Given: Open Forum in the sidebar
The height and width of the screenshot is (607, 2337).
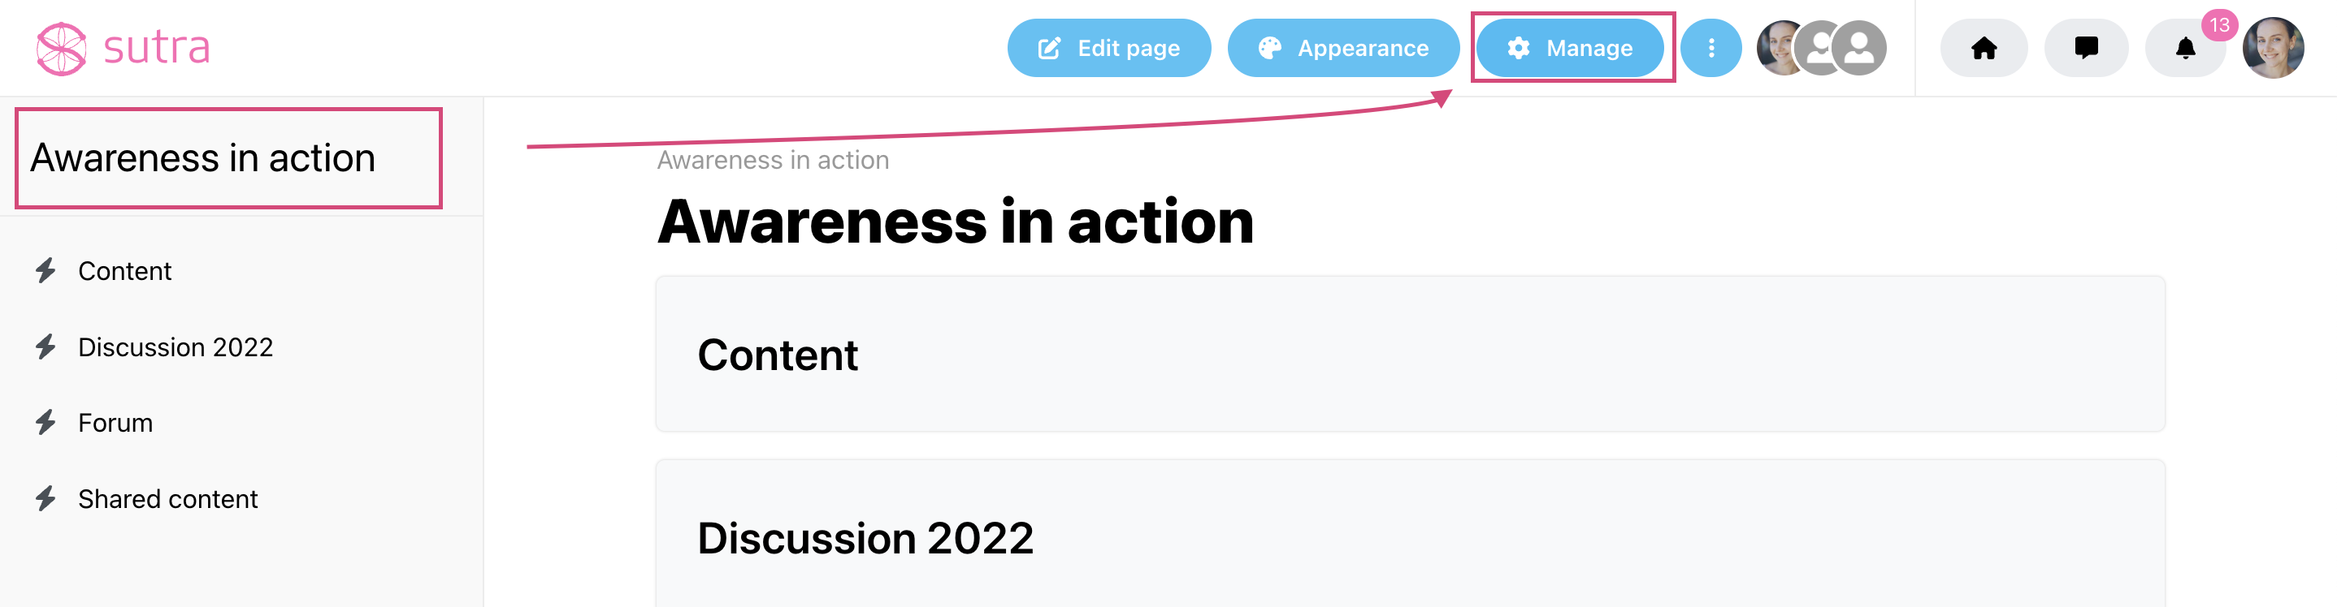Looking at the screenshot, I should 115,423.
